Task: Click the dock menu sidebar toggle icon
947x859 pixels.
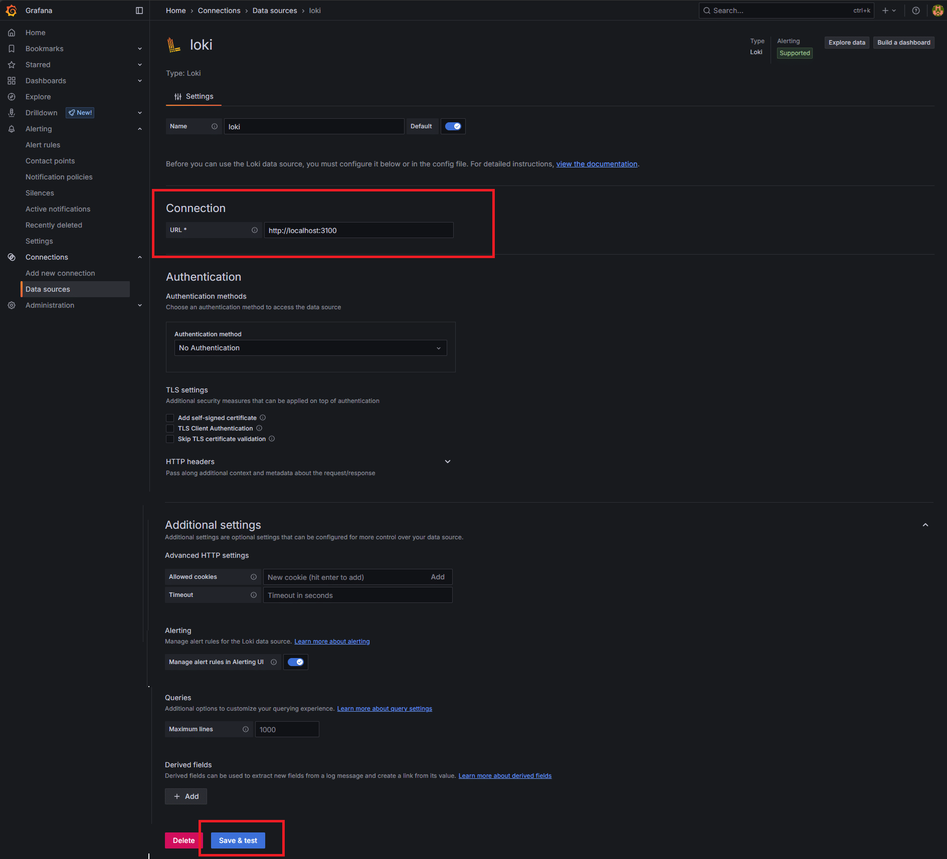Action: [139, 11]
